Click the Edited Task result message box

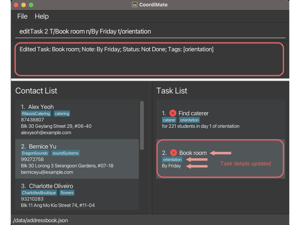coord(149,59)
